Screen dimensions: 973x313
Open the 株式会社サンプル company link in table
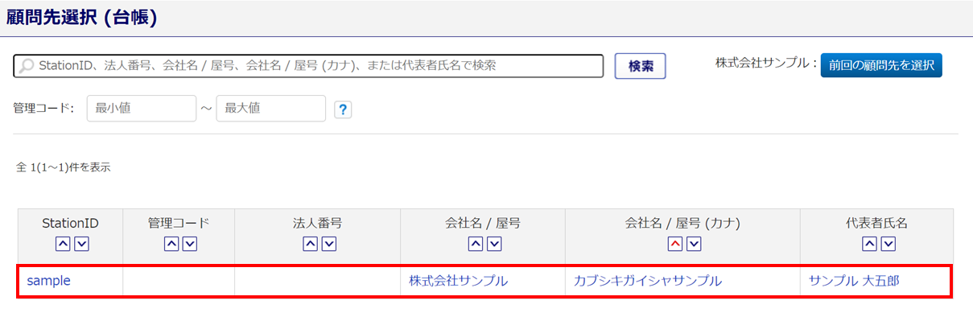[458, 281]
